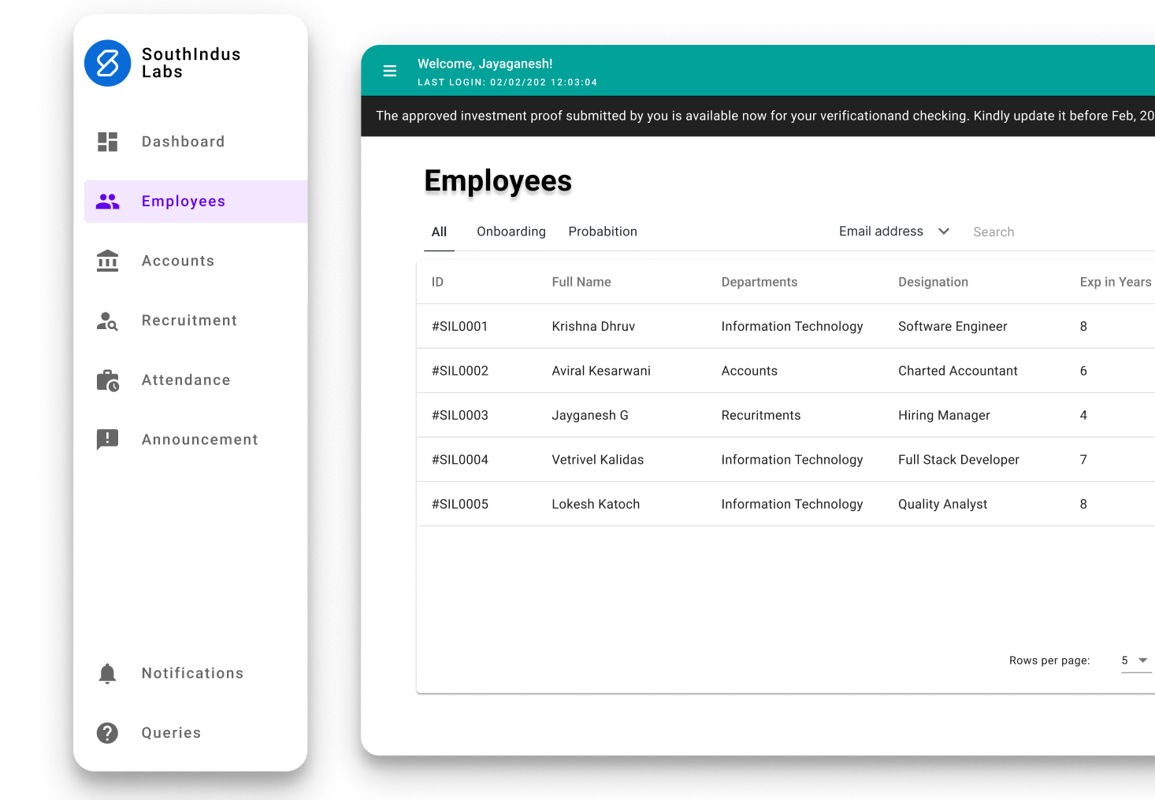
Task: Click the Employees menu entry in sidebar
Action: (x=183, y=202)
